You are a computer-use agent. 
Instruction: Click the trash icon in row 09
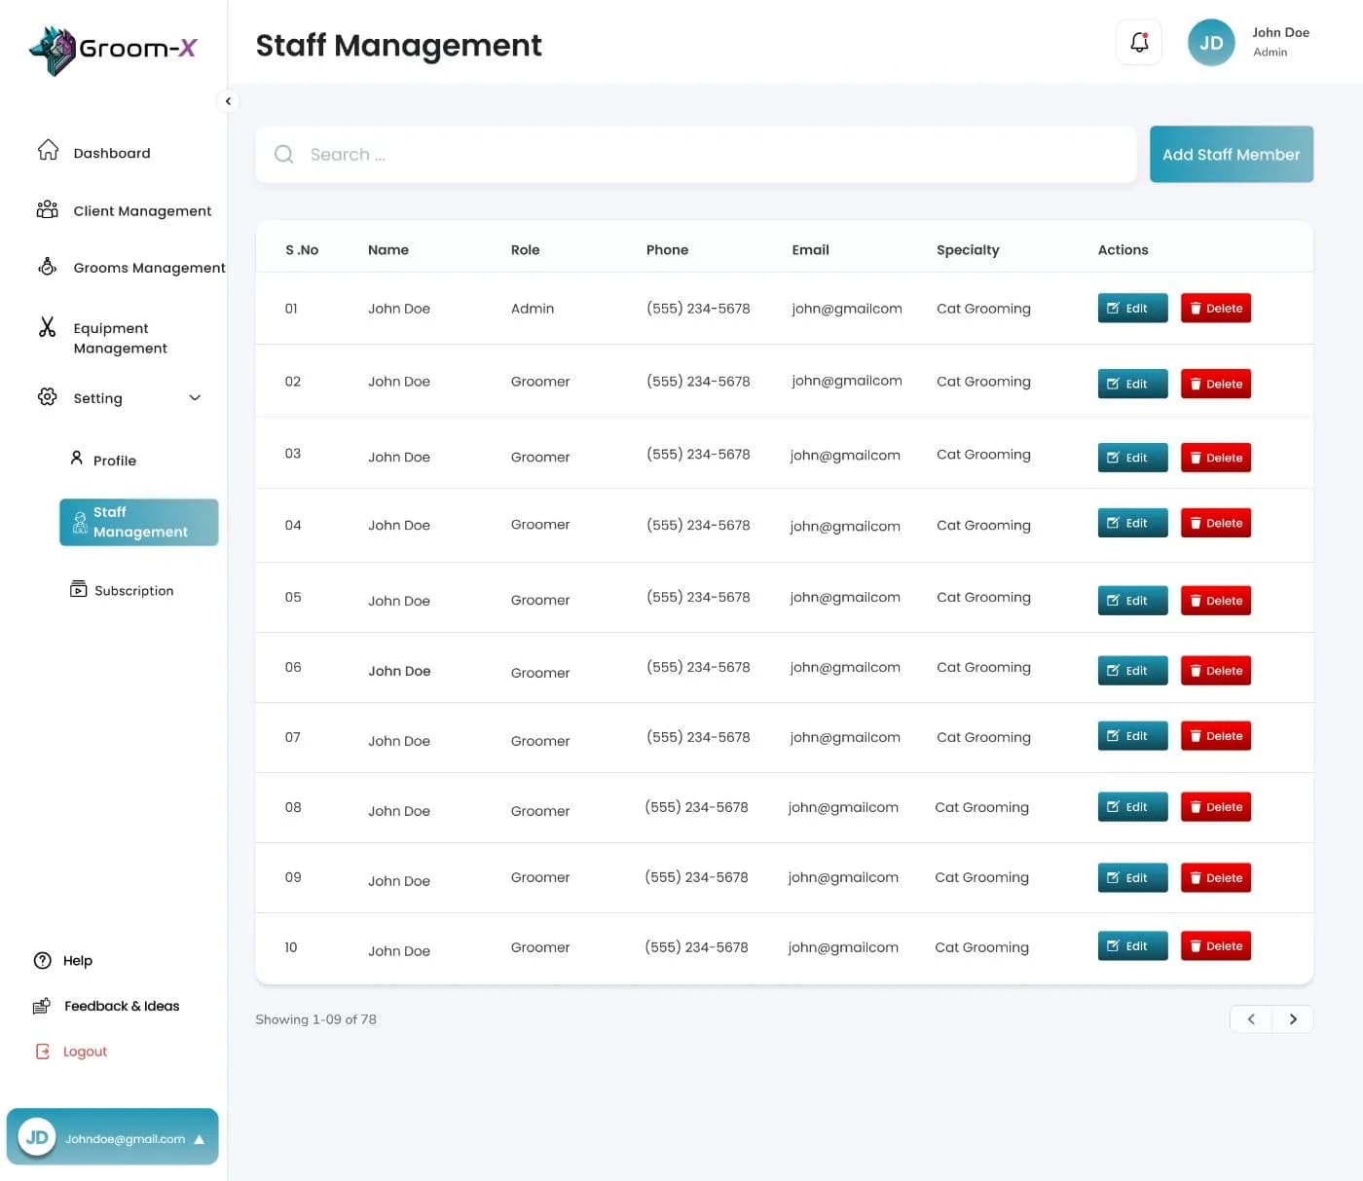(x=1196, y=878)
